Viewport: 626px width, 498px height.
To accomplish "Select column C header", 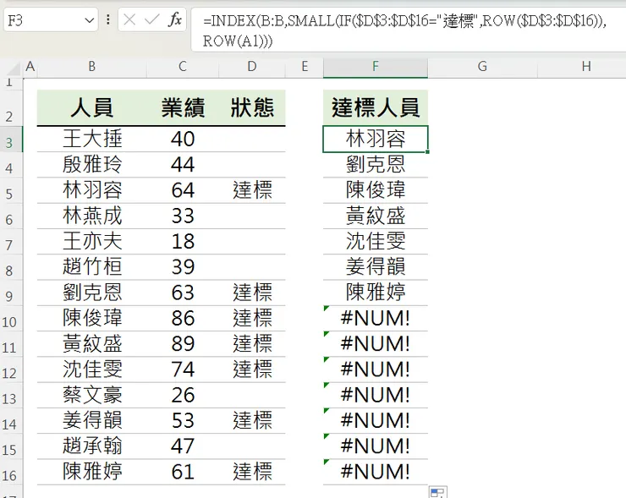I will (x=183, y=66).
